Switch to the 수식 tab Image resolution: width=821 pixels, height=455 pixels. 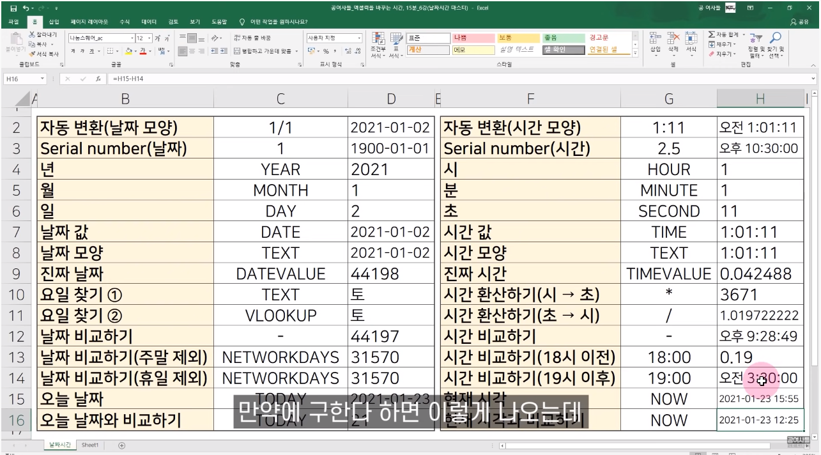click(x=125, y=21)
